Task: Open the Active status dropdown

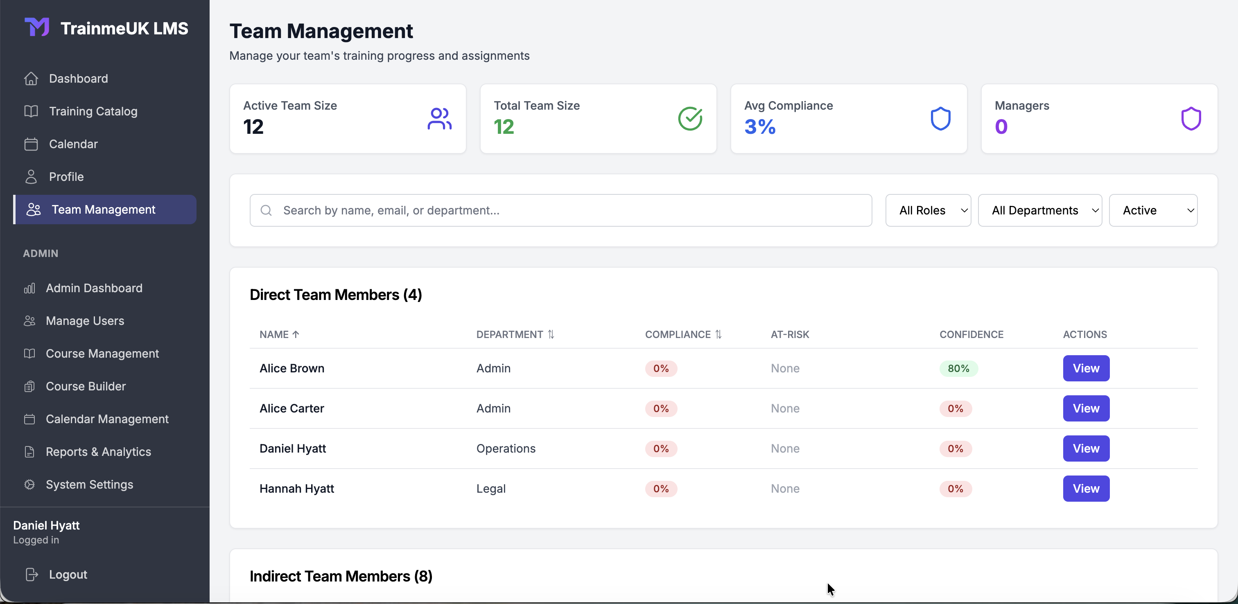Action: pos(1153,210)
